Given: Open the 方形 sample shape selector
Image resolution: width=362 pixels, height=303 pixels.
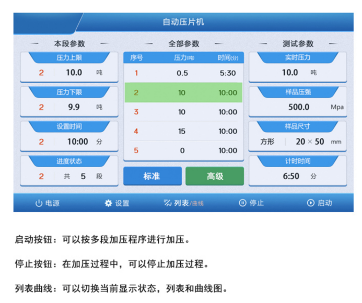Looking at the screenshot, I should click(267, 142).
